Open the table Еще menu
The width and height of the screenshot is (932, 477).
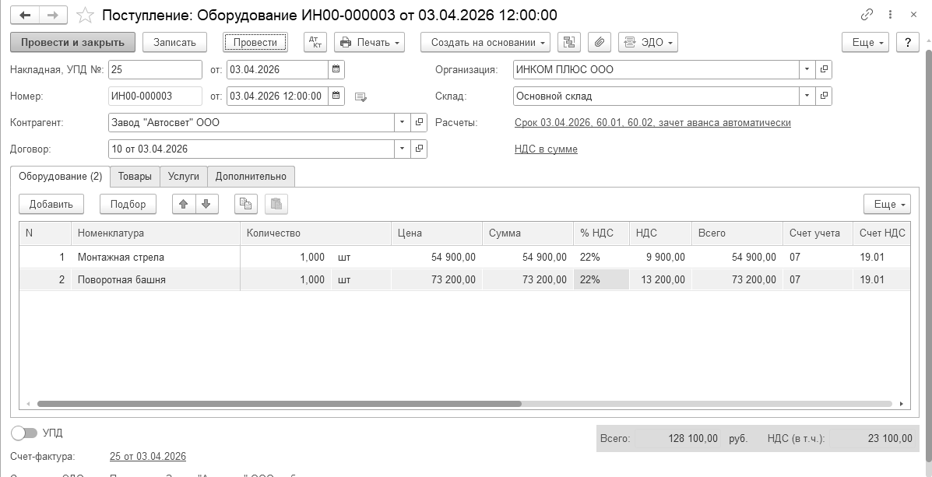(x=887, y=204)
